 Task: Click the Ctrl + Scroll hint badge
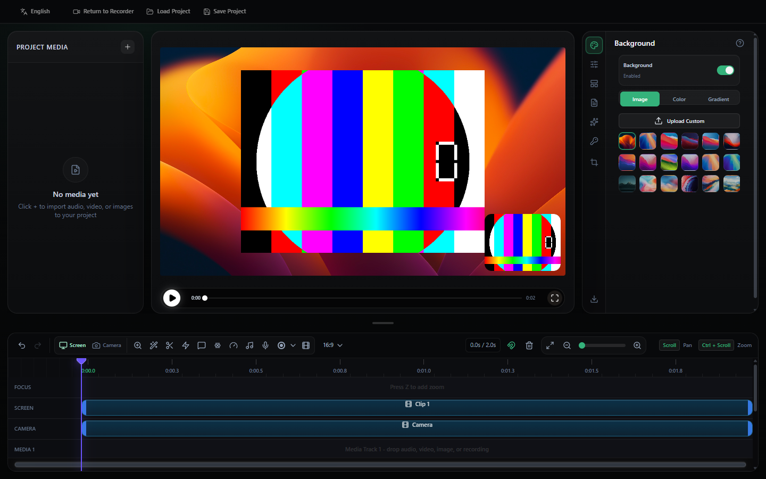(716, 345)
